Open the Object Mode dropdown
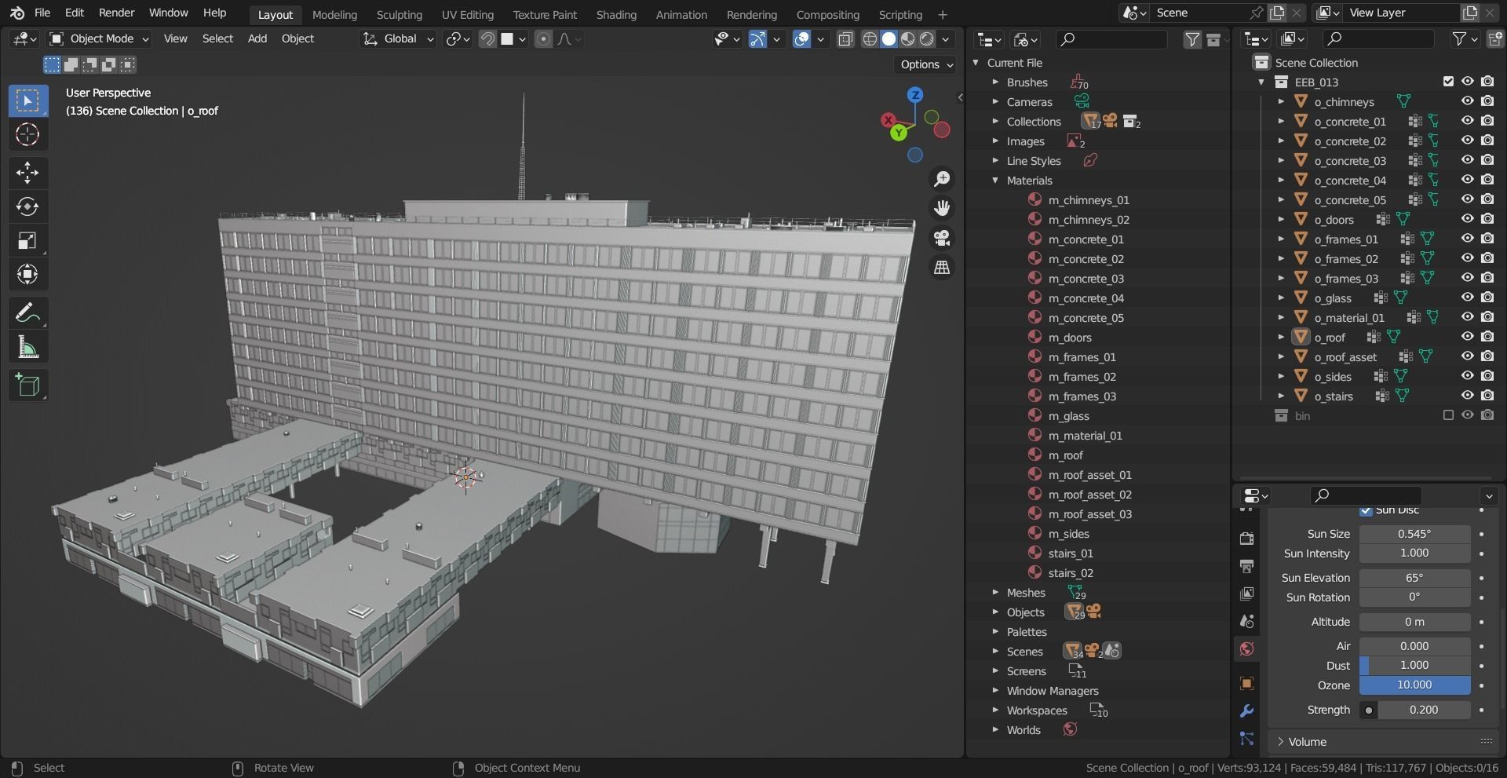The height and width of the screenshot is (778, 1507). [x=99, y=38]
